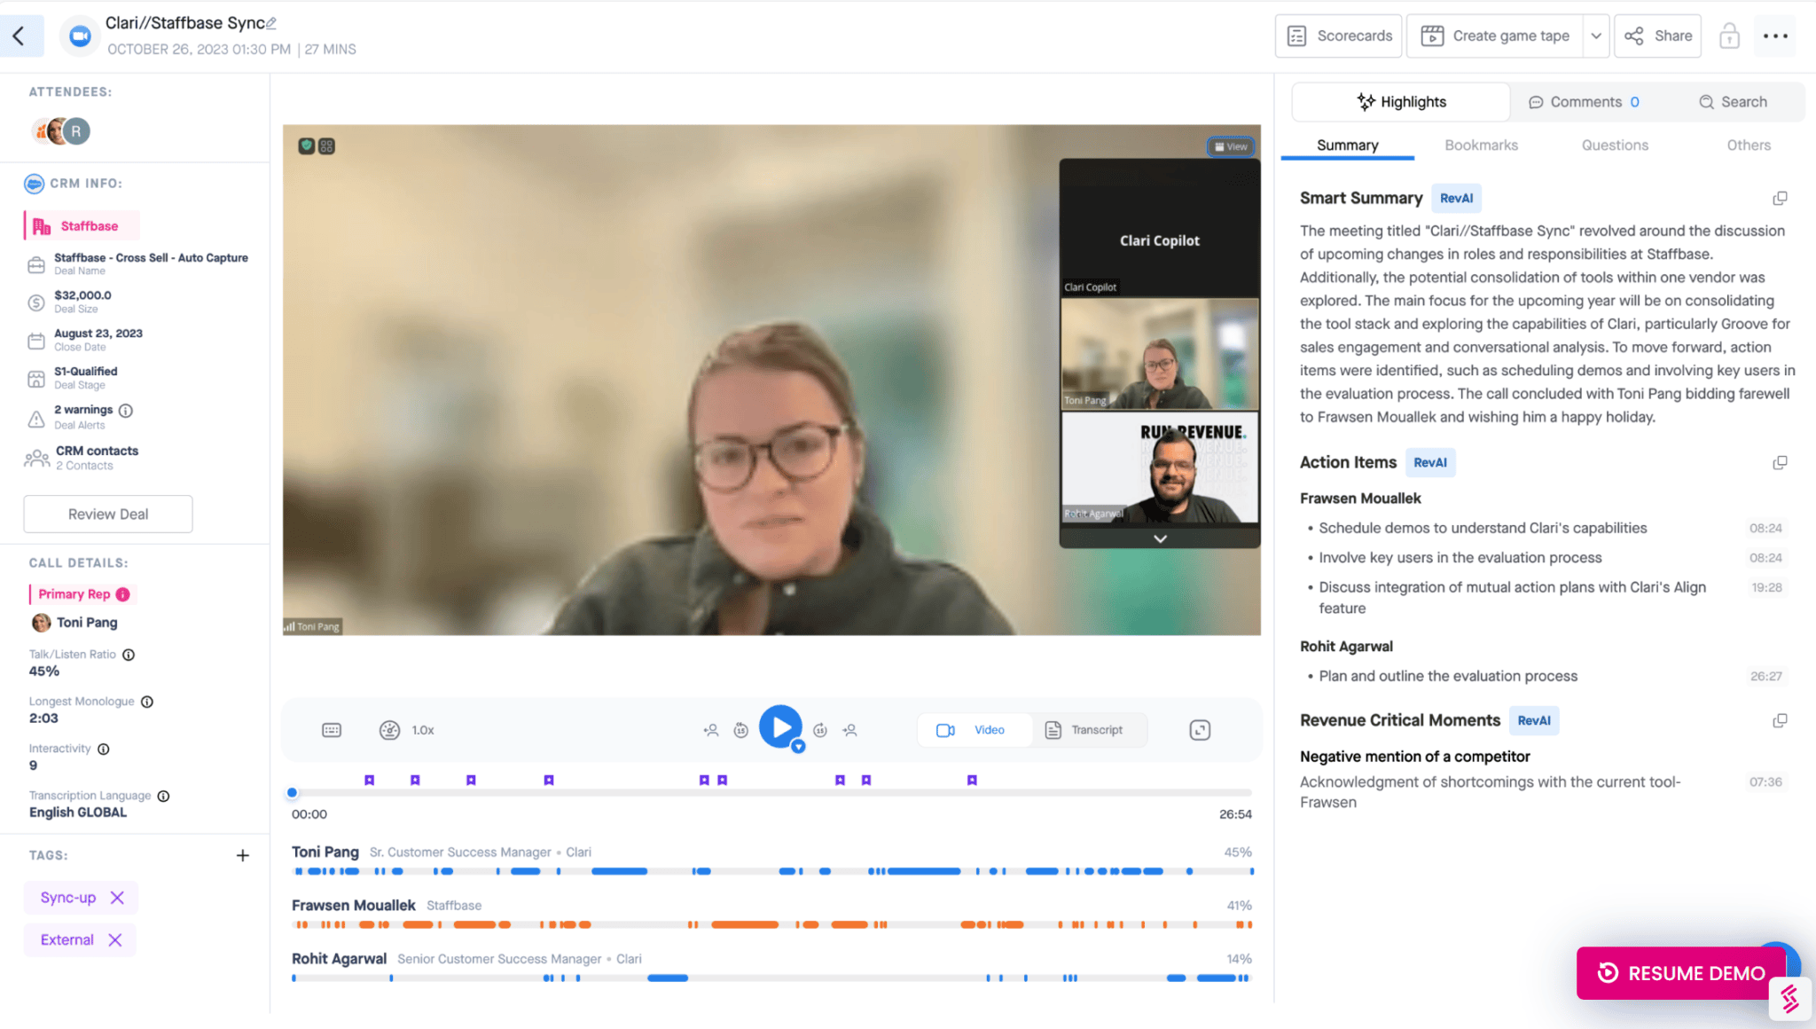Expand video to fullscreen
Screen dimensions: 1816x1029
tap(1200, 731)
